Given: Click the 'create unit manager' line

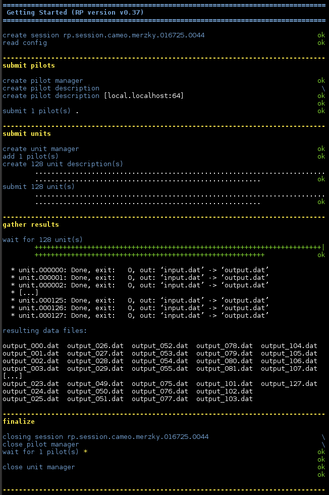Looking at the screenshot, I should pos(41,148).
